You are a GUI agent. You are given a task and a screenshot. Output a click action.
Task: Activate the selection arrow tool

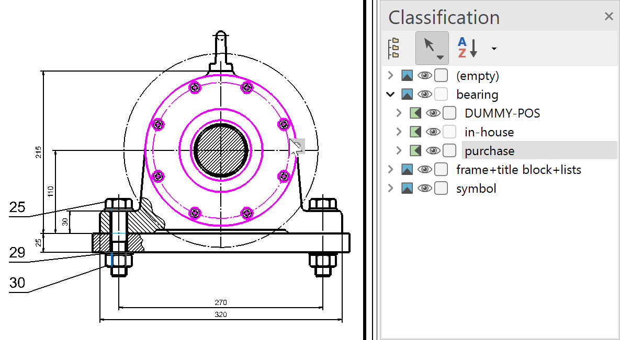[x=432, y=48]
